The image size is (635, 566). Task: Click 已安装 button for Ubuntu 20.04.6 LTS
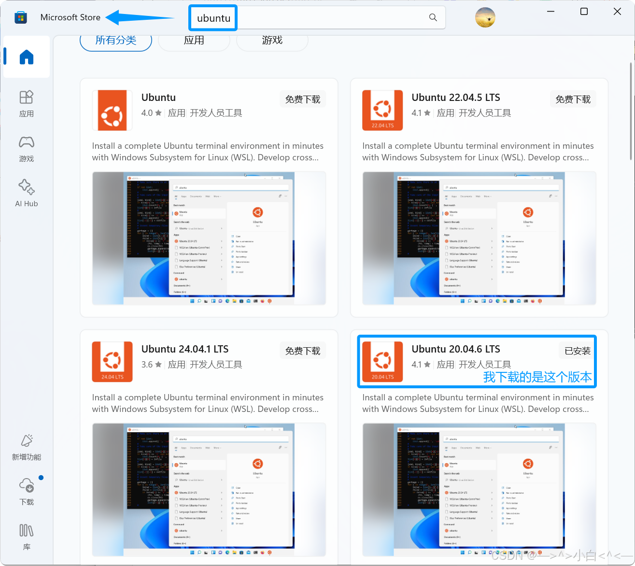578,351
